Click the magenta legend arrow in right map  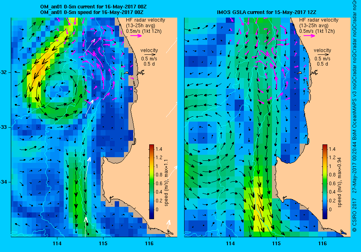[x=309, y=36]
